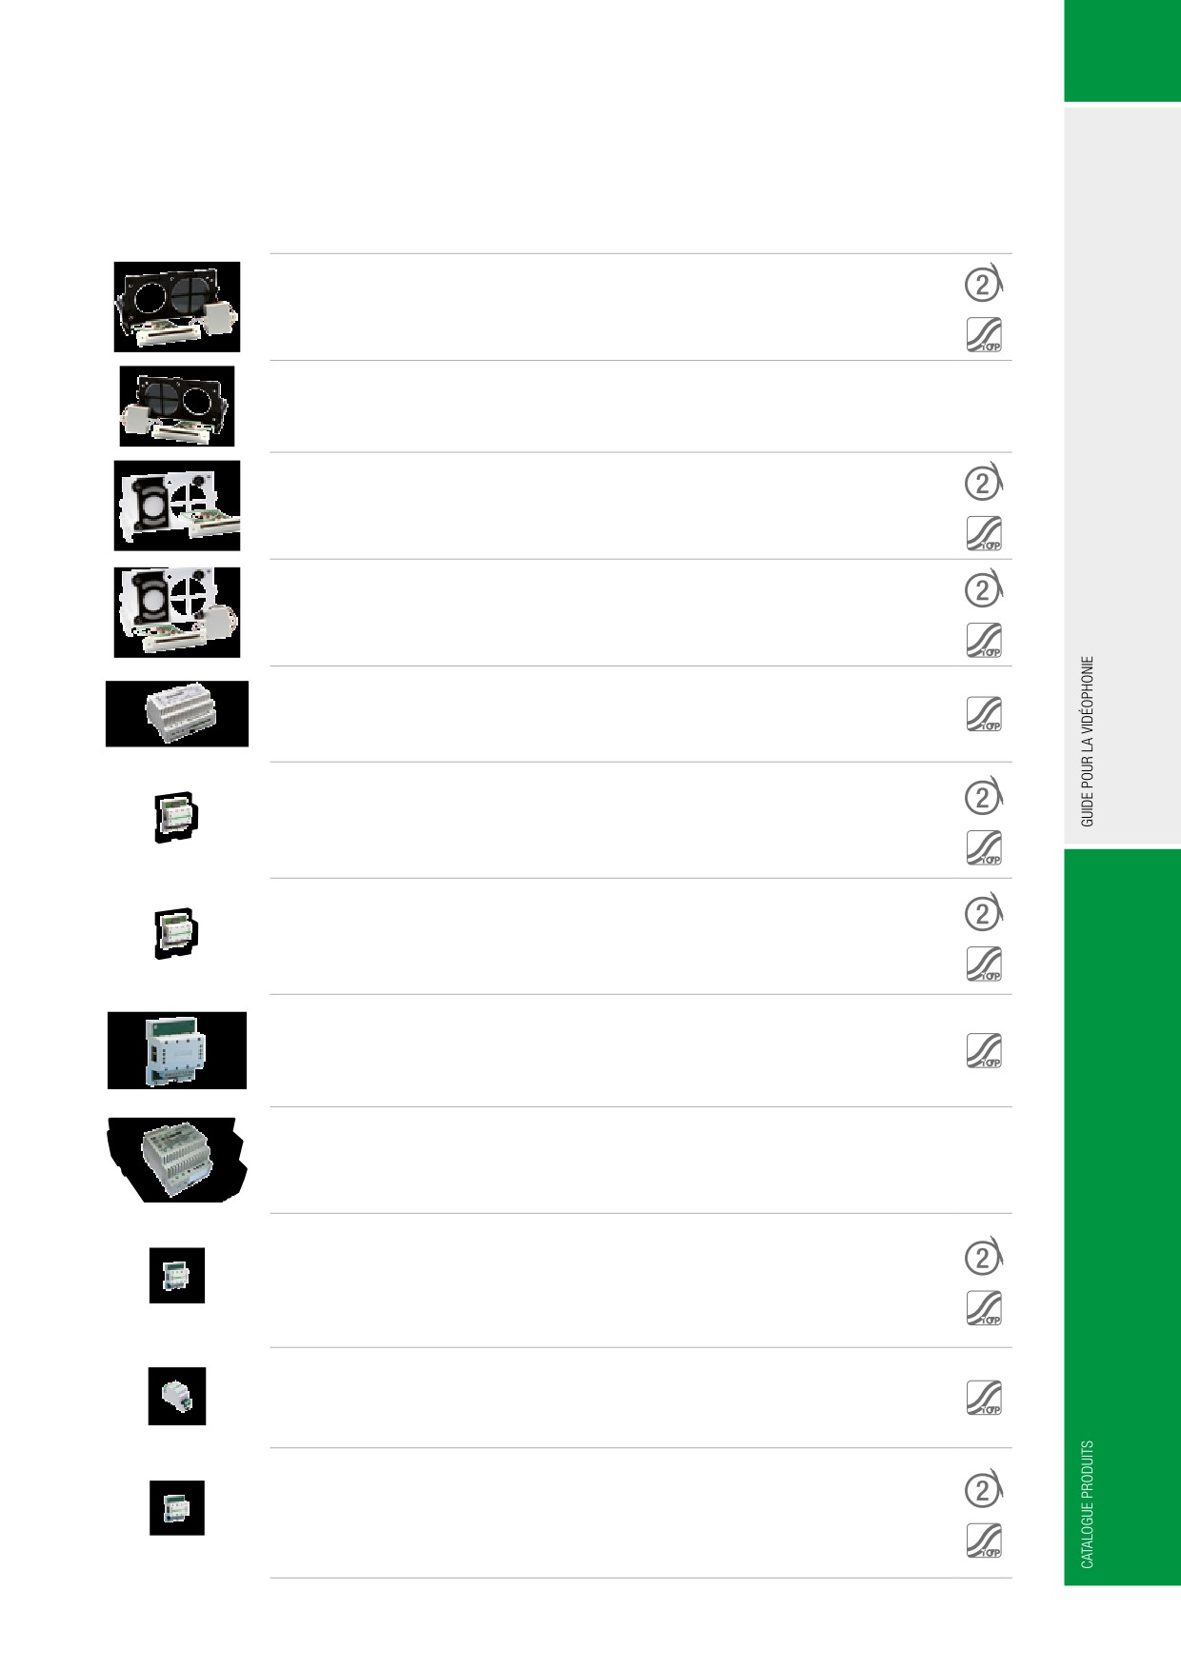This screenshot has height=1670, width=1181.
Task: Click the 2-wire icon in the last product row
Action: 985,1489
